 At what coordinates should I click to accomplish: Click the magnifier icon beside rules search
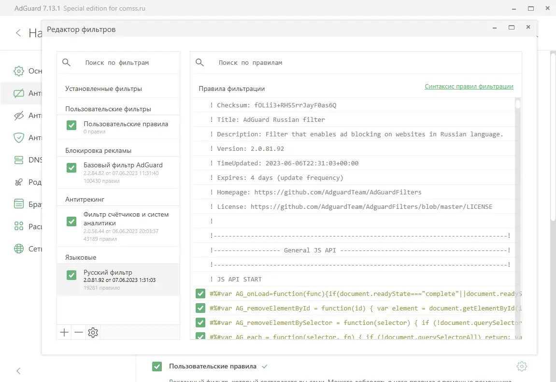[200, 62]
